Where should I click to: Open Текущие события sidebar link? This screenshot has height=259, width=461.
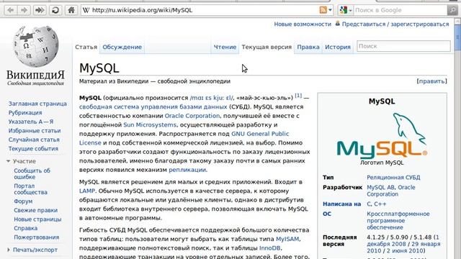tap(33, 149)
